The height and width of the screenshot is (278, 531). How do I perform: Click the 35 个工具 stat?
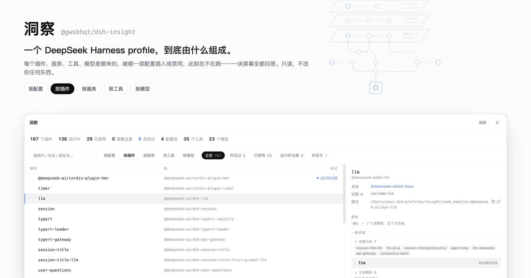click(193, 139)
